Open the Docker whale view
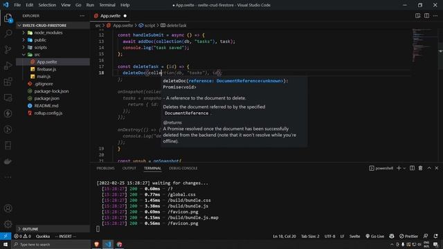The image size is (443, 249). click(8, 161)
